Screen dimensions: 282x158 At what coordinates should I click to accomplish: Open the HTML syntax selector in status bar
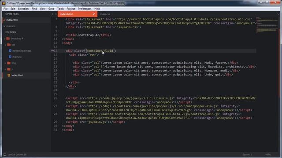(268, 154)
